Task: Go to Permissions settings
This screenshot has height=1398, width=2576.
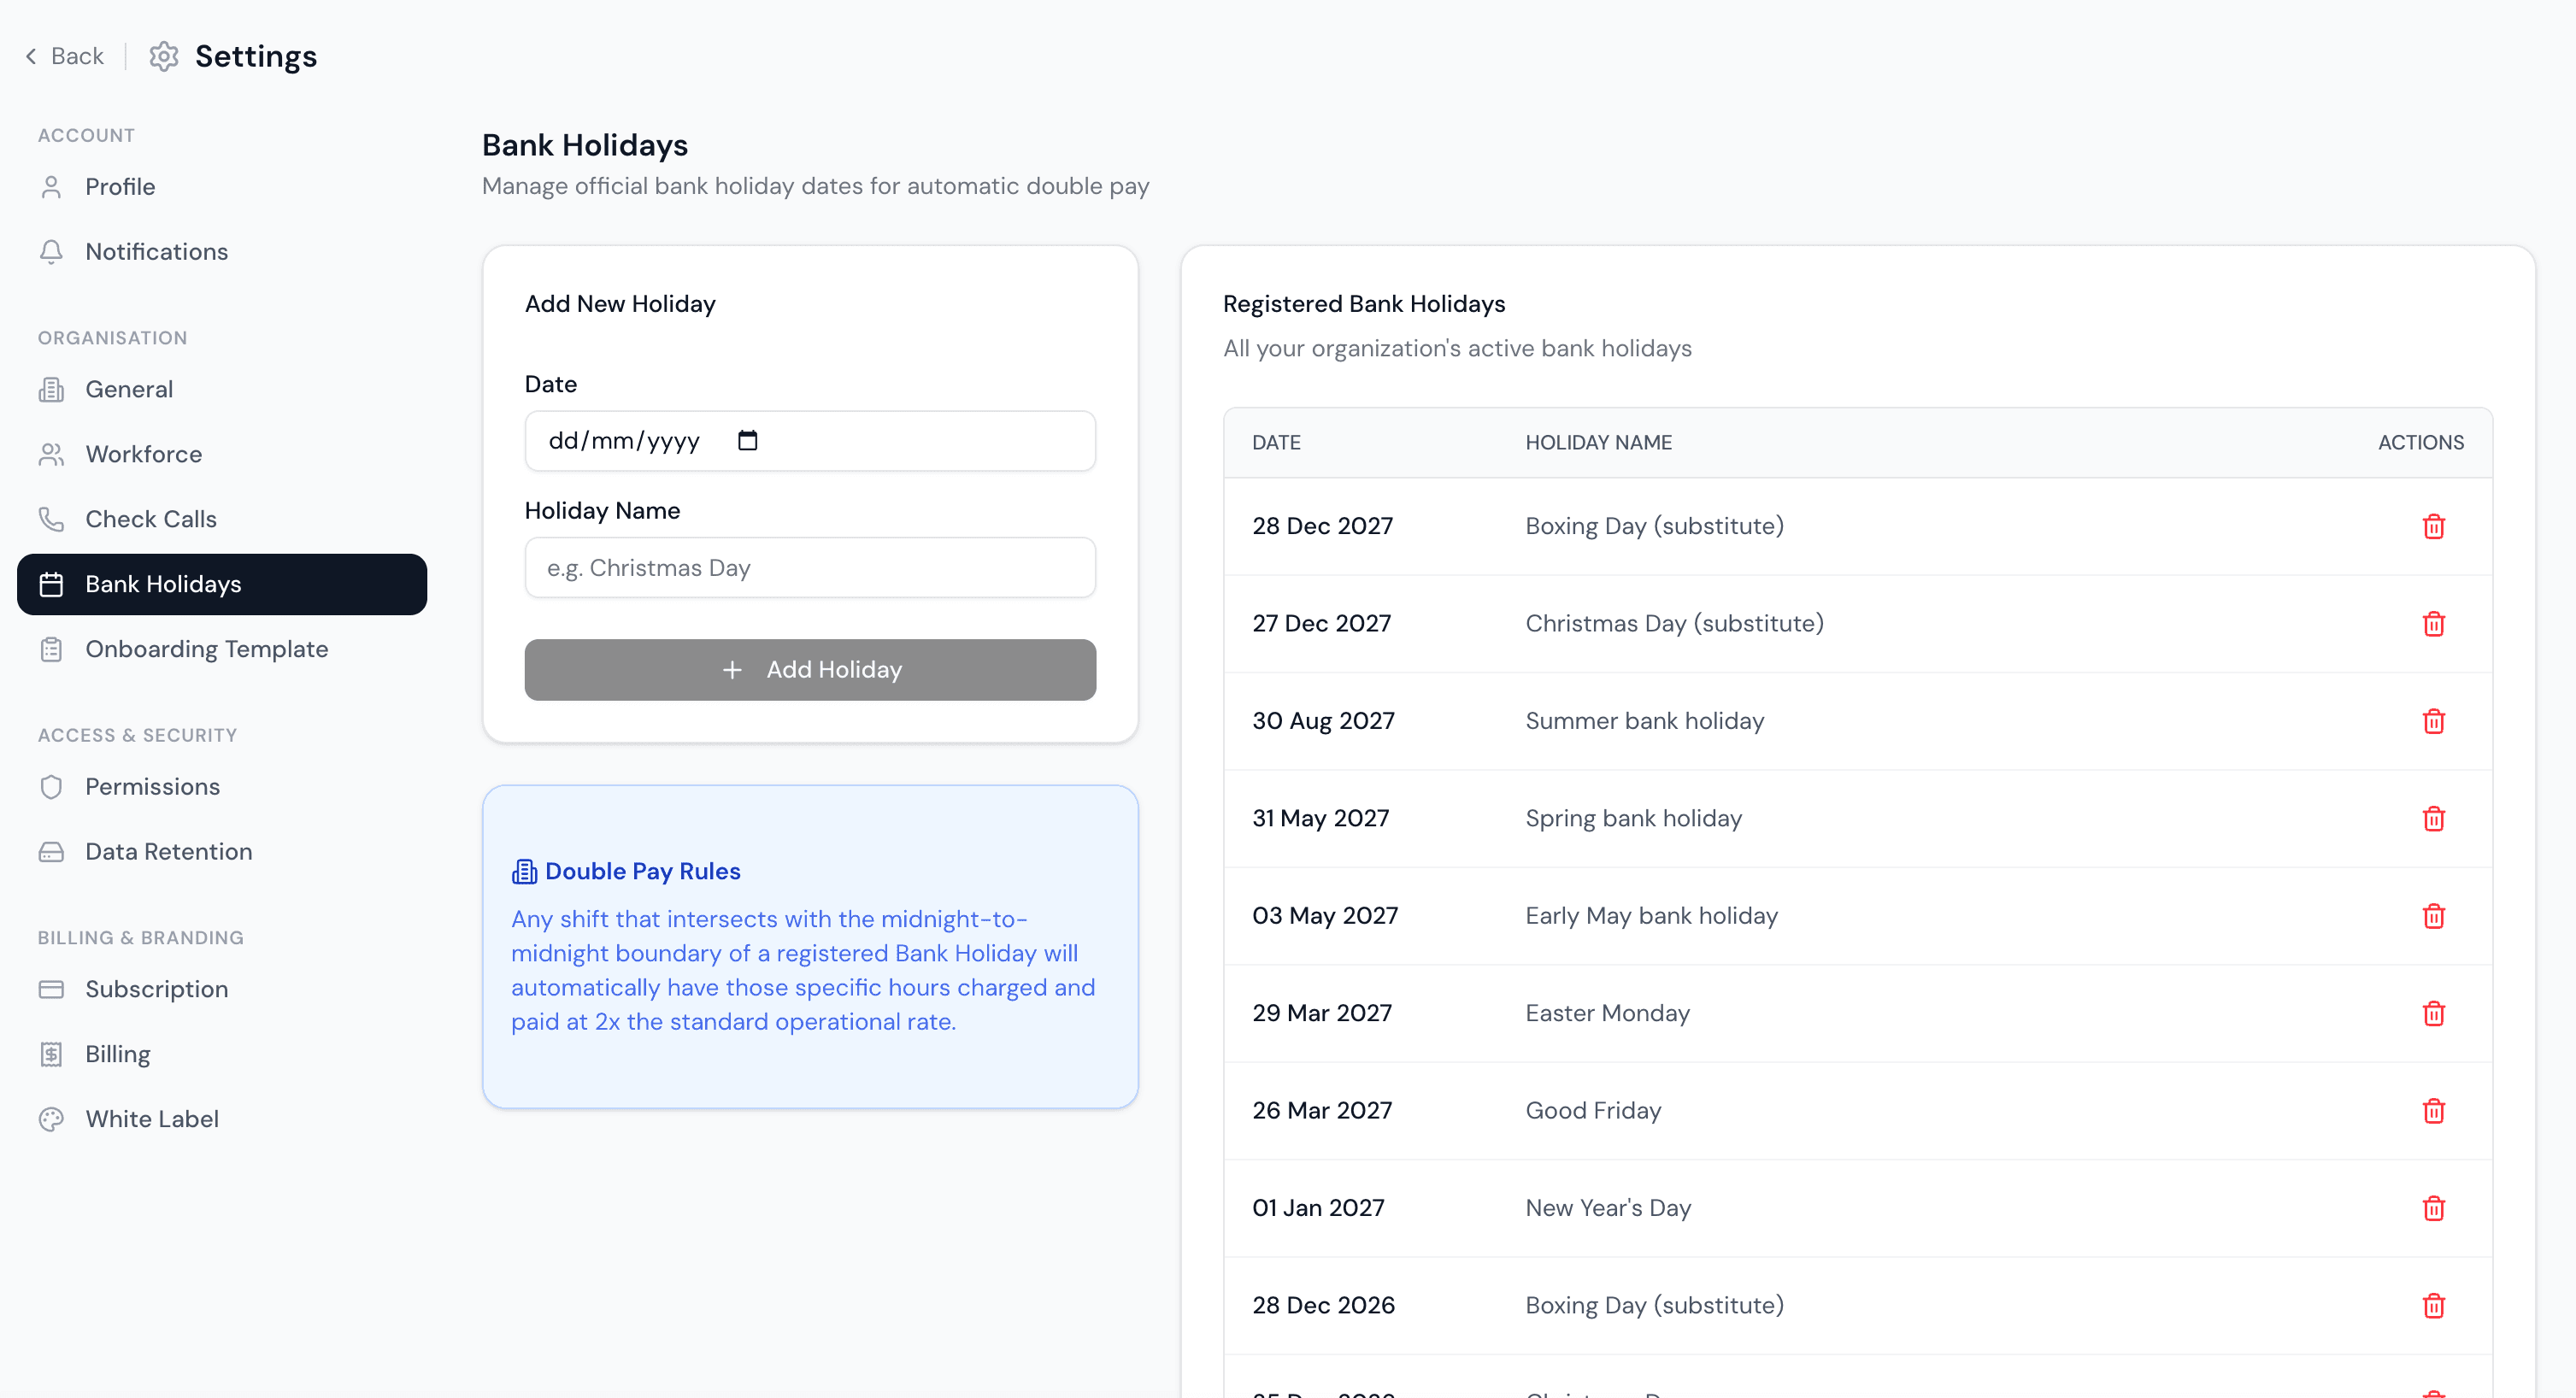Action: (222, 787)
